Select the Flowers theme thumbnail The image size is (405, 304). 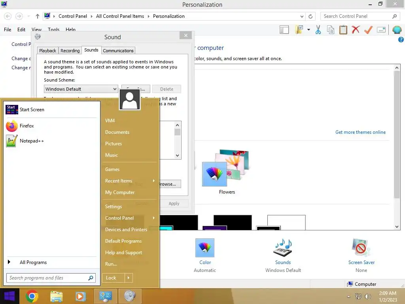click(226, 168)
